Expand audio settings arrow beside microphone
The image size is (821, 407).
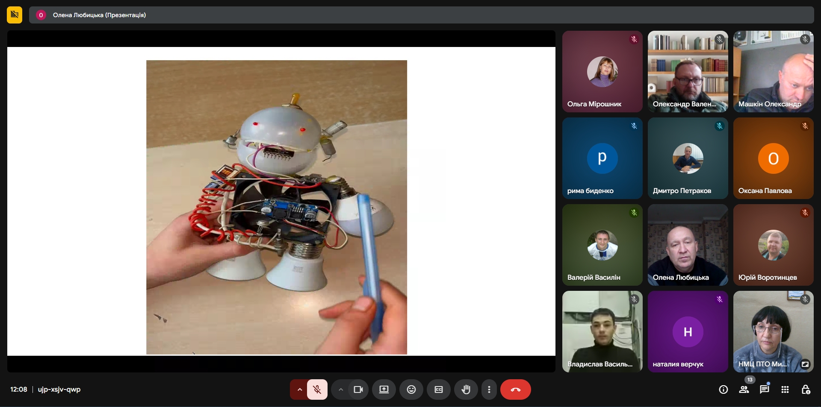299,389
